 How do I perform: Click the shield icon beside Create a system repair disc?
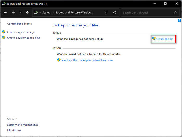(x=4, y=38)
